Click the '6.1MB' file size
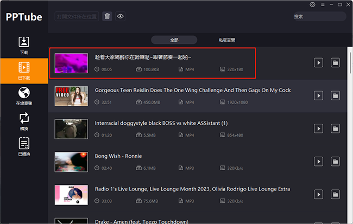Screen dimensions: 353x224 [x=149, y=168]
